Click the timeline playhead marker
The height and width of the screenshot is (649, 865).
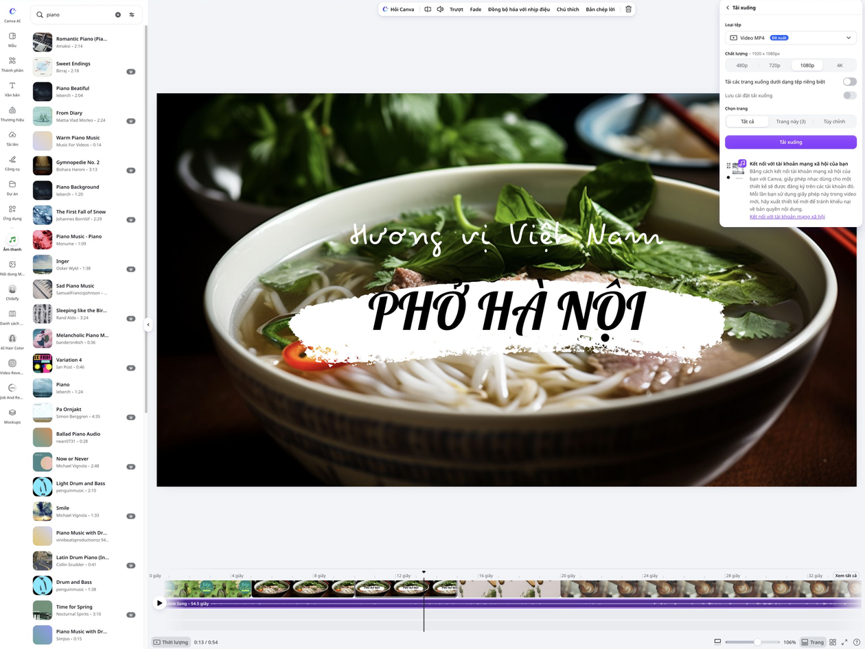[424, 572]
